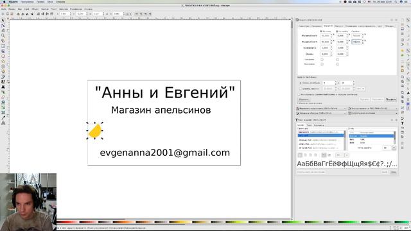Select the Mesh gradient tool

coord(3,112)
